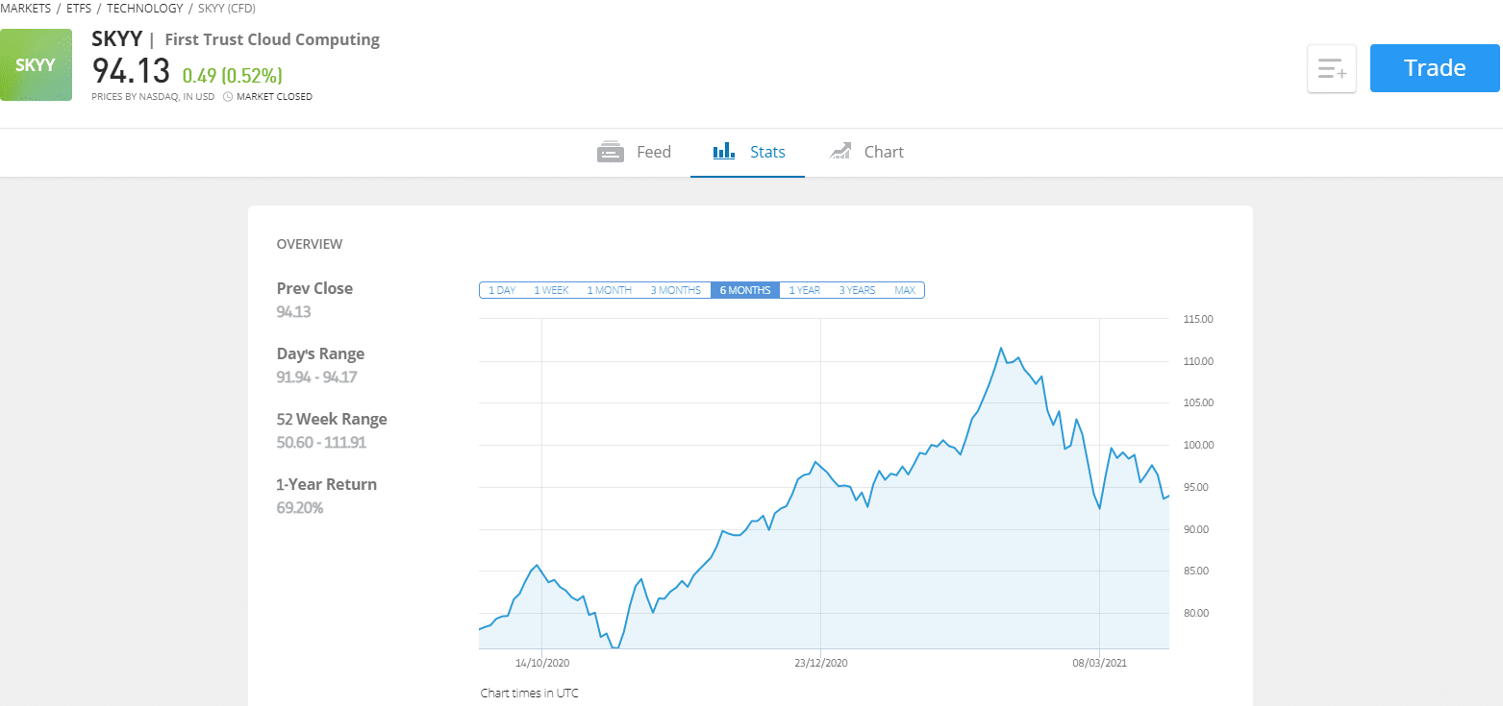Click the 14/10/2020 date marker on chart
This screenshot has width=1503, height=706.
point(543,663)
